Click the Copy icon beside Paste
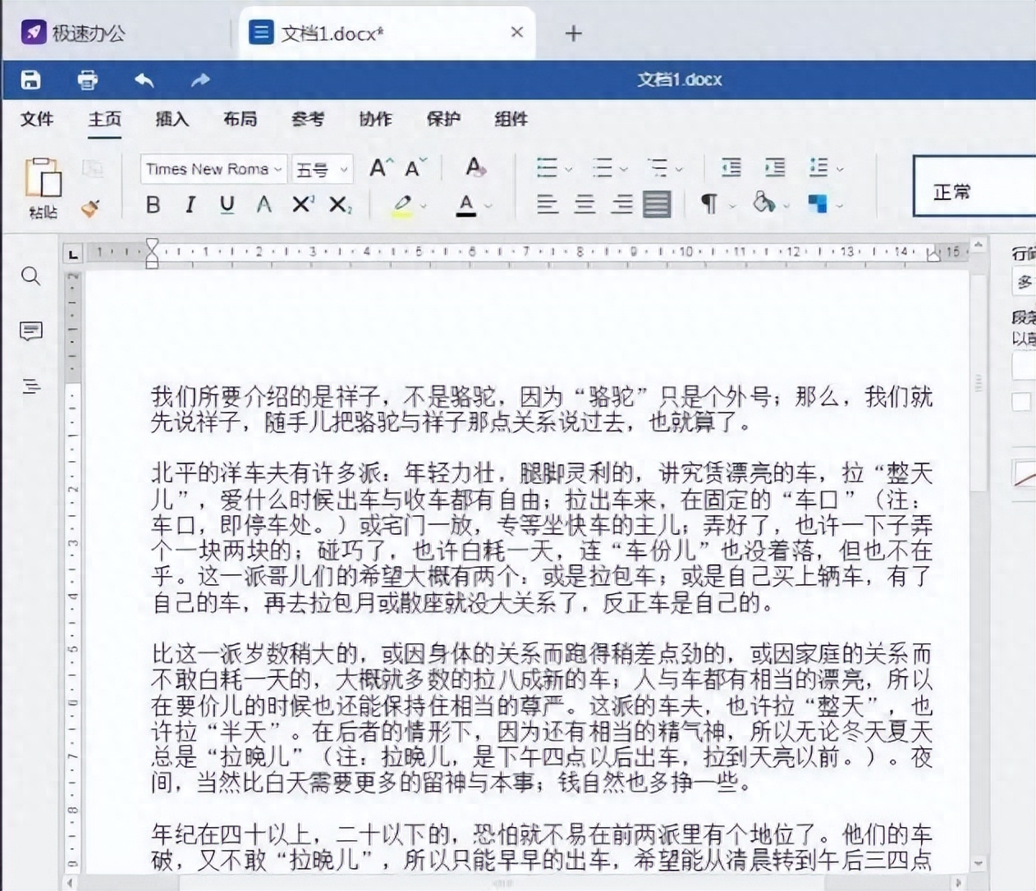 (93, 168)
